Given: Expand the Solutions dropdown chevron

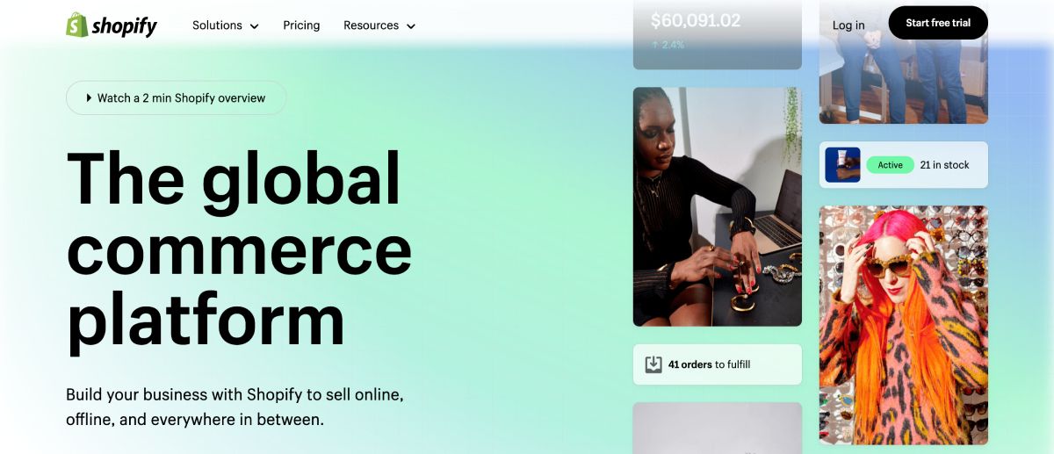Looking at the screenshot, I should (254, 26).
